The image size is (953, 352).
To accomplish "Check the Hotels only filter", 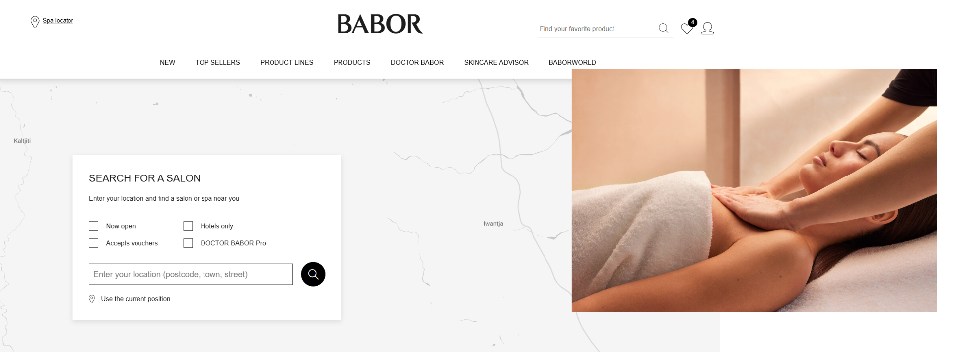I will click(x=188, y=226).
